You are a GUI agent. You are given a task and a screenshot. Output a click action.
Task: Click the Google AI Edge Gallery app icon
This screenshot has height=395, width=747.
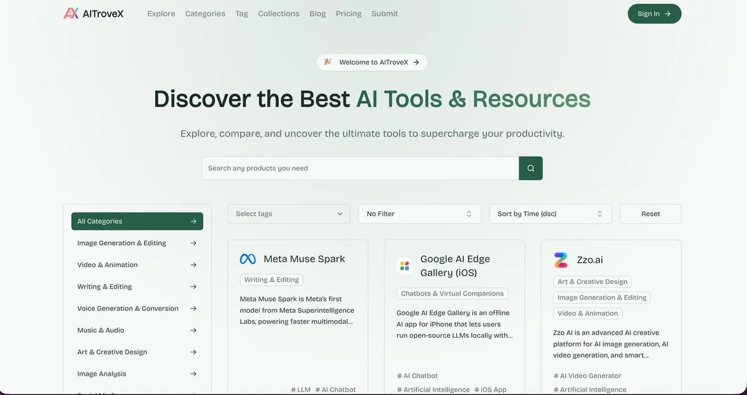(x=405, y=266)
